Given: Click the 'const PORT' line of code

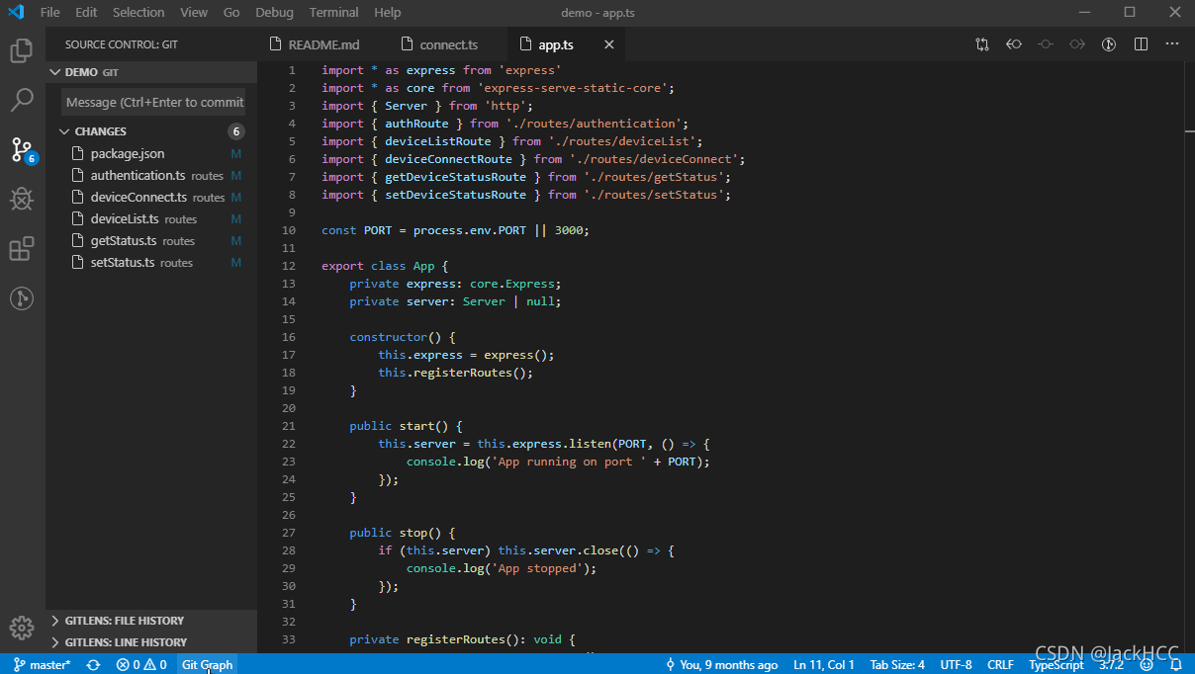Looking at the screenshot, I should click(x=456, y=230).
